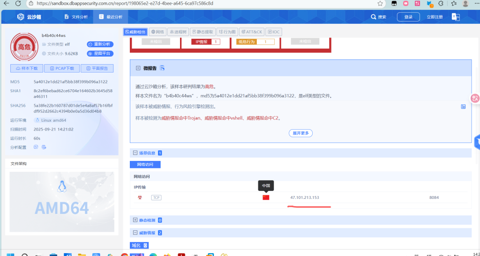Toggle the 微报告 expand box
Image resolution: width=480 pixels, height=256 pixels.
coord(138,68)
